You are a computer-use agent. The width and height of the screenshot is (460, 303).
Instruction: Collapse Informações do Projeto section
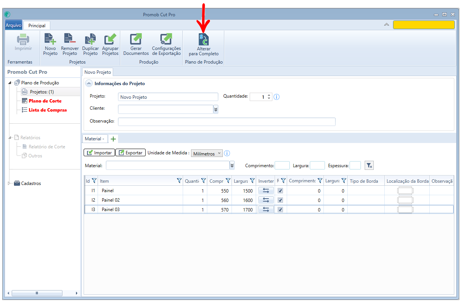(89, 84)
